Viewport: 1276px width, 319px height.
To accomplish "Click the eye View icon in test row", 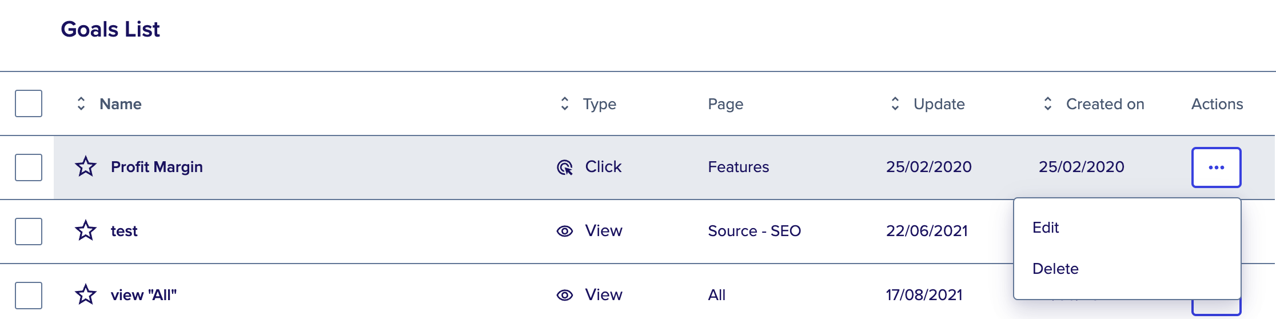I will coord(565,231).
